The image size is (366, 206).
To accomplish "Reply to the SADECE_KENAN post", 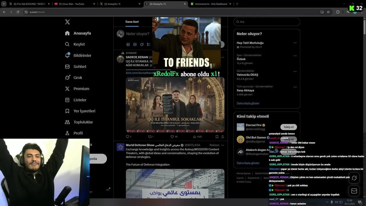I will (x=128, y=137).
